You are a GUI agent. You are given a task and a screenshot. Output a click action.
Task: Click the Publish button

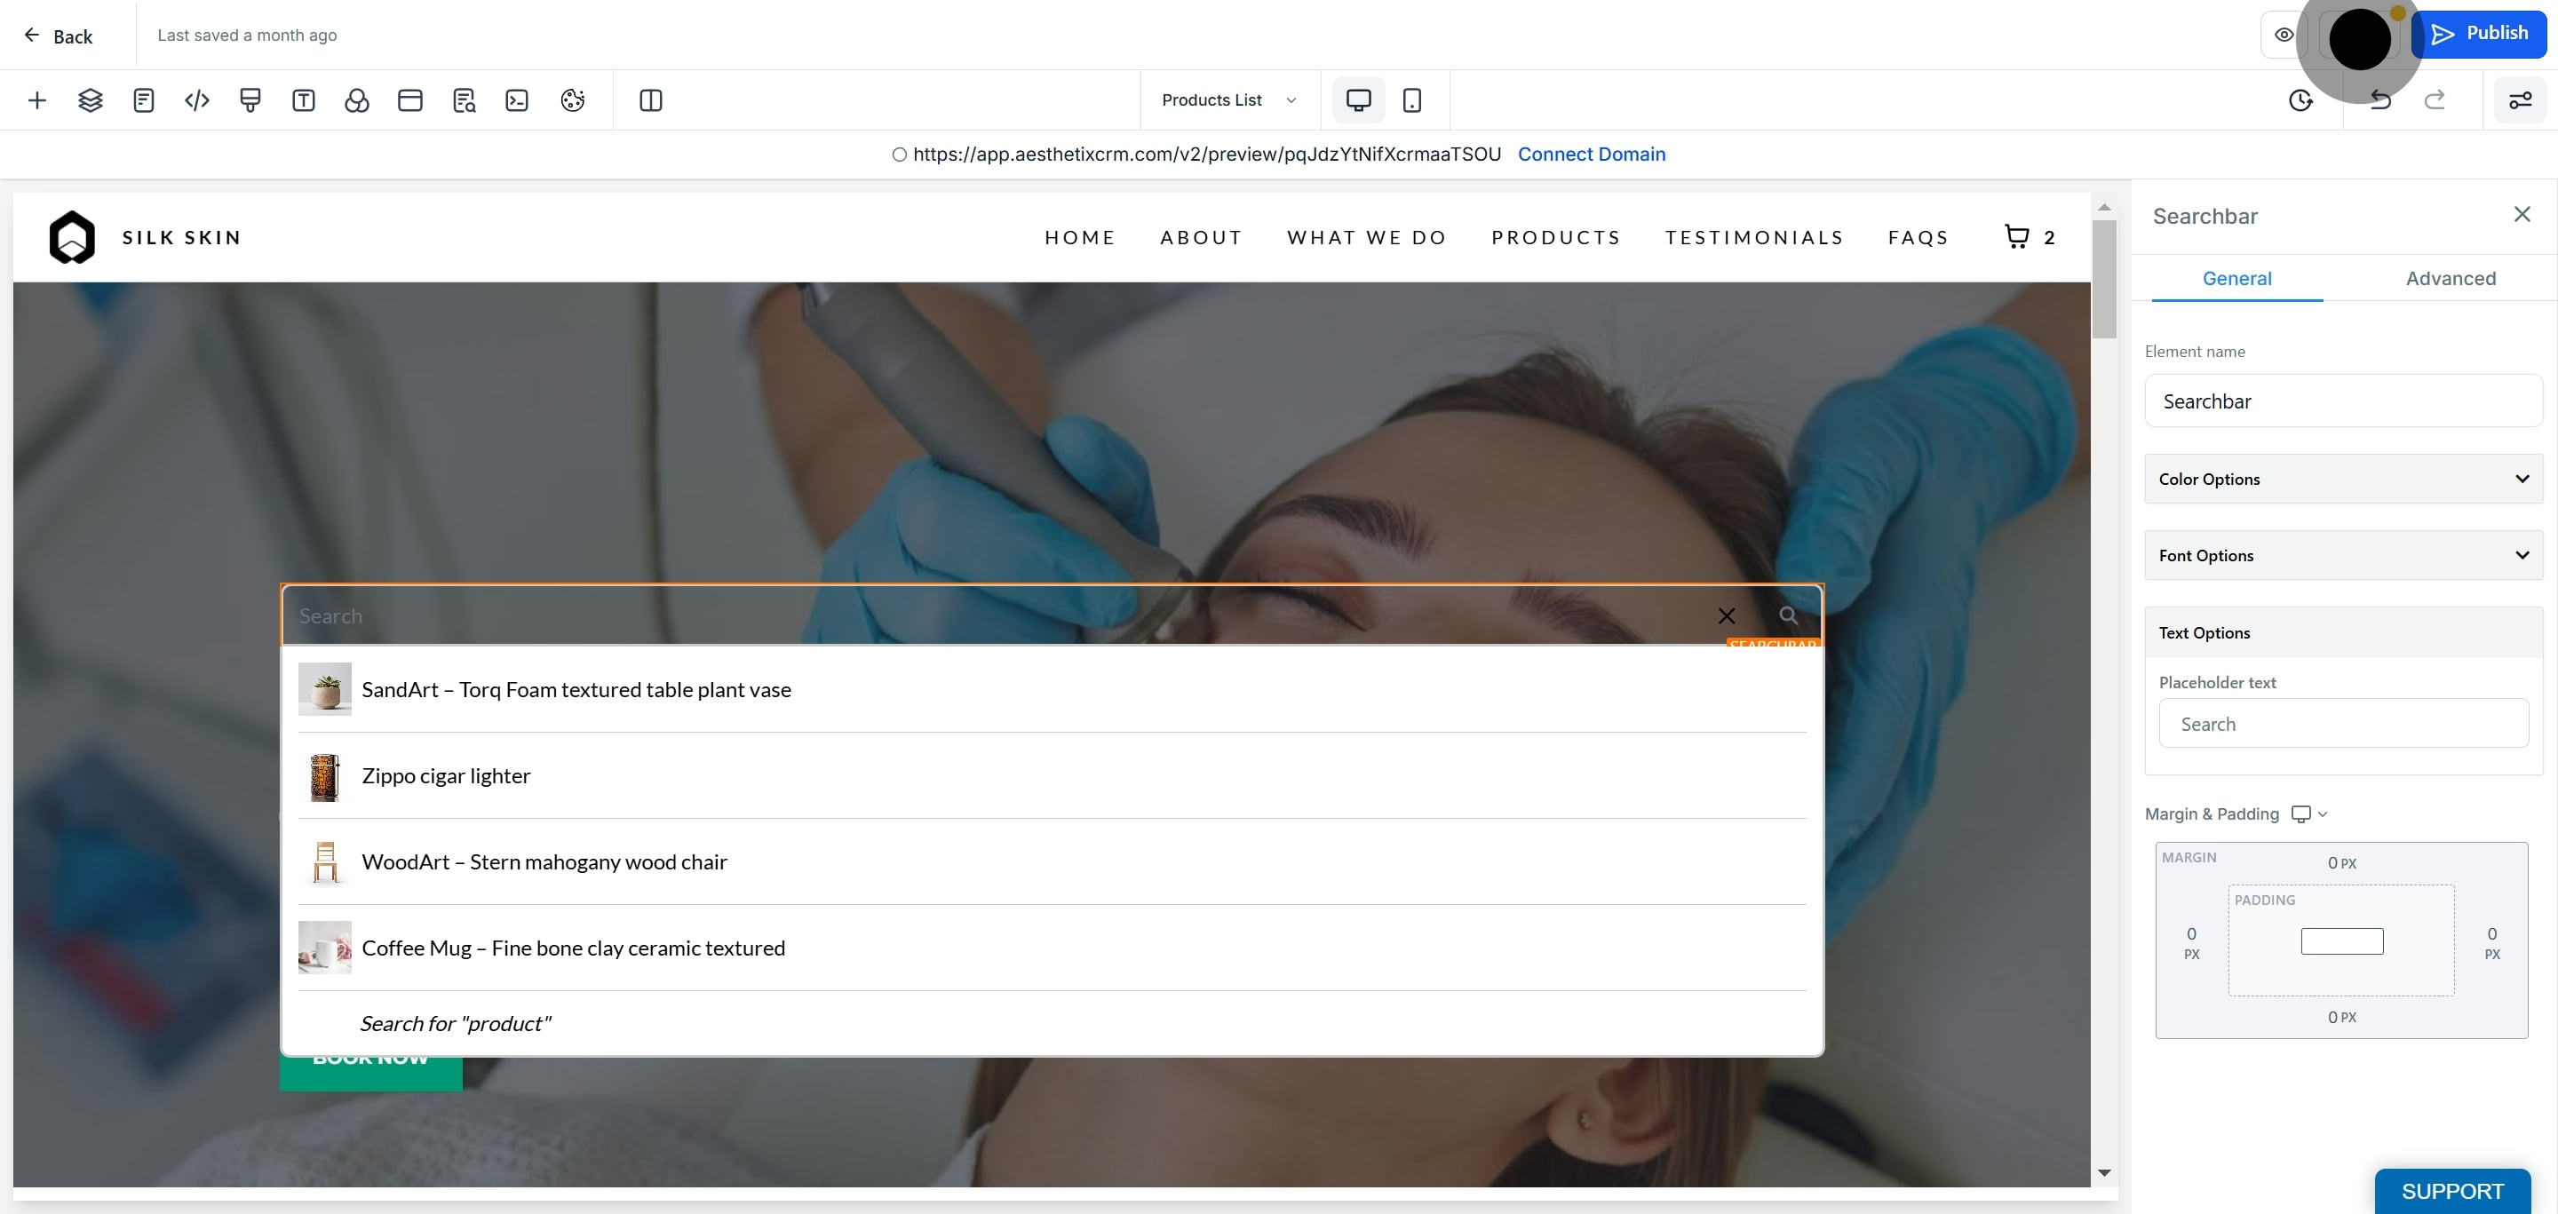(x=2480, y=34)
